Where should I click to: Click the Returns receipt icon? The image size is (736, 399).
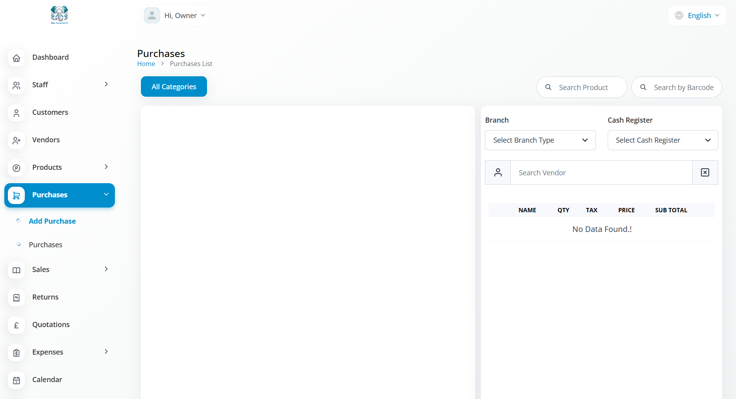[x=17, y=298]
